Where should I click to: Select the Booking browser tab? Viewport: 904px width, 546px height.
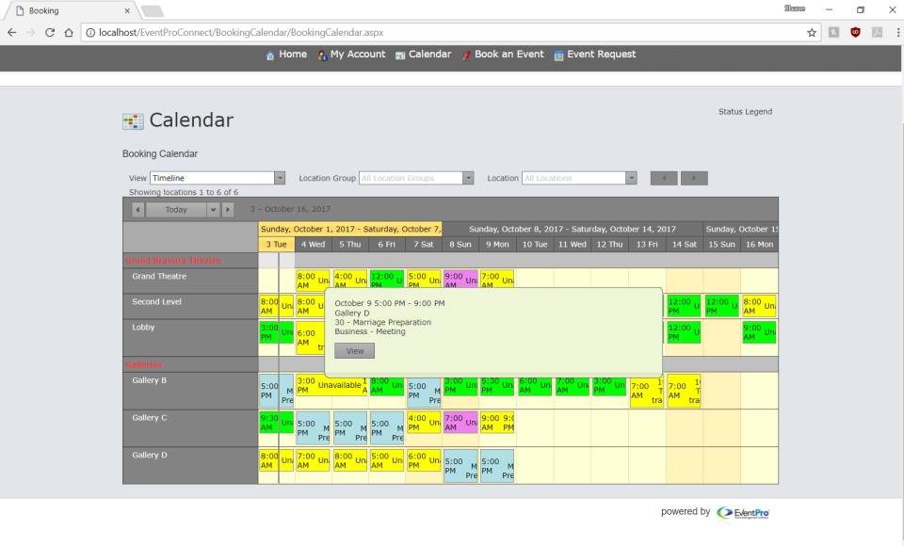pyautogui.click(x=69, y=11)
